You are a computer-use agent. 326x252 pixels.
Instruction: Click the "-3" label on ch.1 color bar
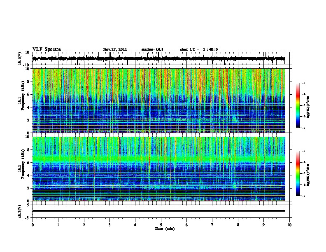pyautogui.click(x=303, y=83)
